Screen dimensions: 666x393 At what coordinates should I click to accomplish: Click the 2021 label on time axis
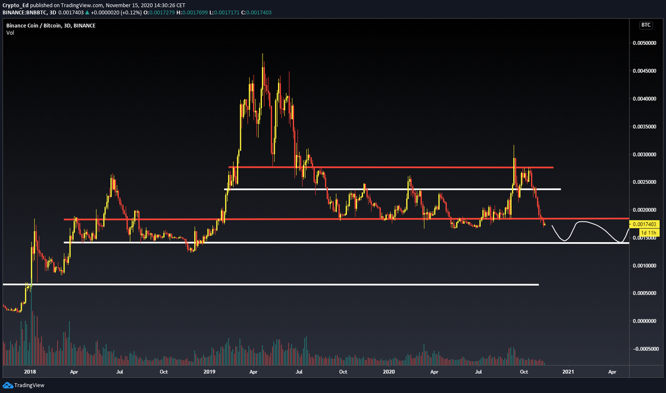568,371
